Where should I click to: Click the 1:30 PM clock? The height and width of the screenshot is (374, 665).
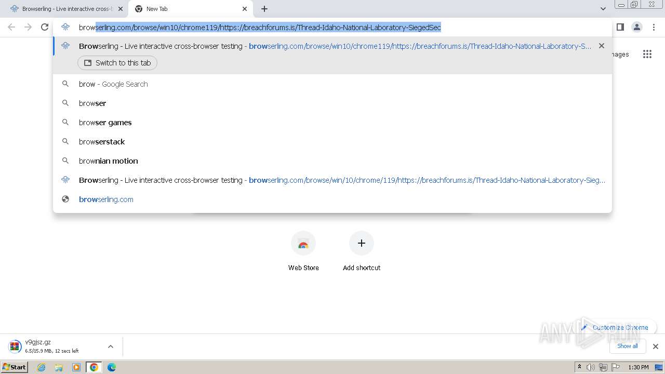(x=639, y=367)
